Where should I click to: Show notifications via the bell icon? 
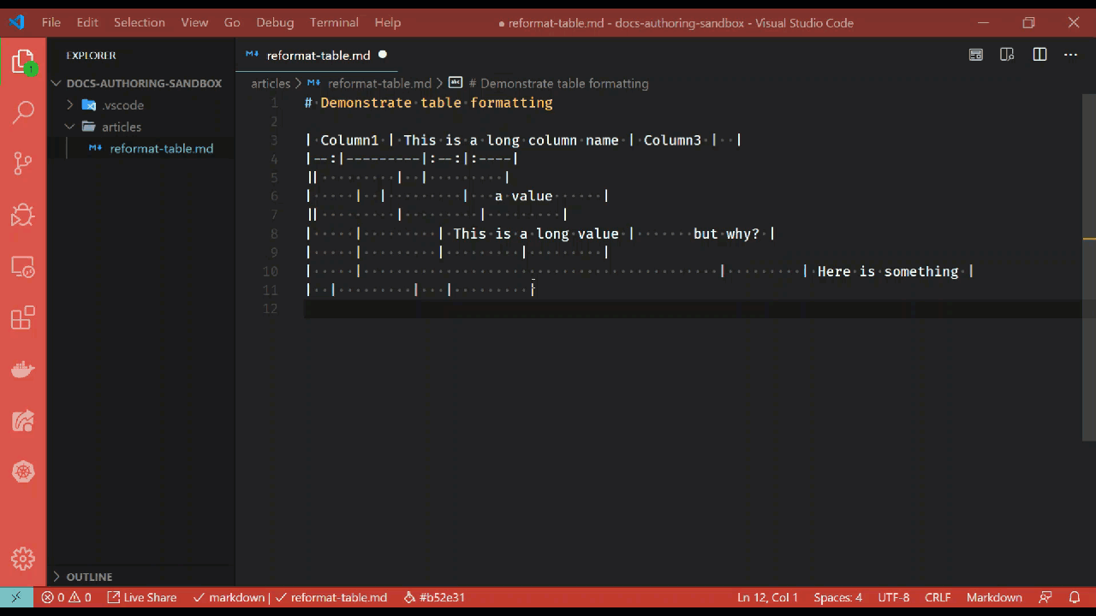[x=1075, y=597]
